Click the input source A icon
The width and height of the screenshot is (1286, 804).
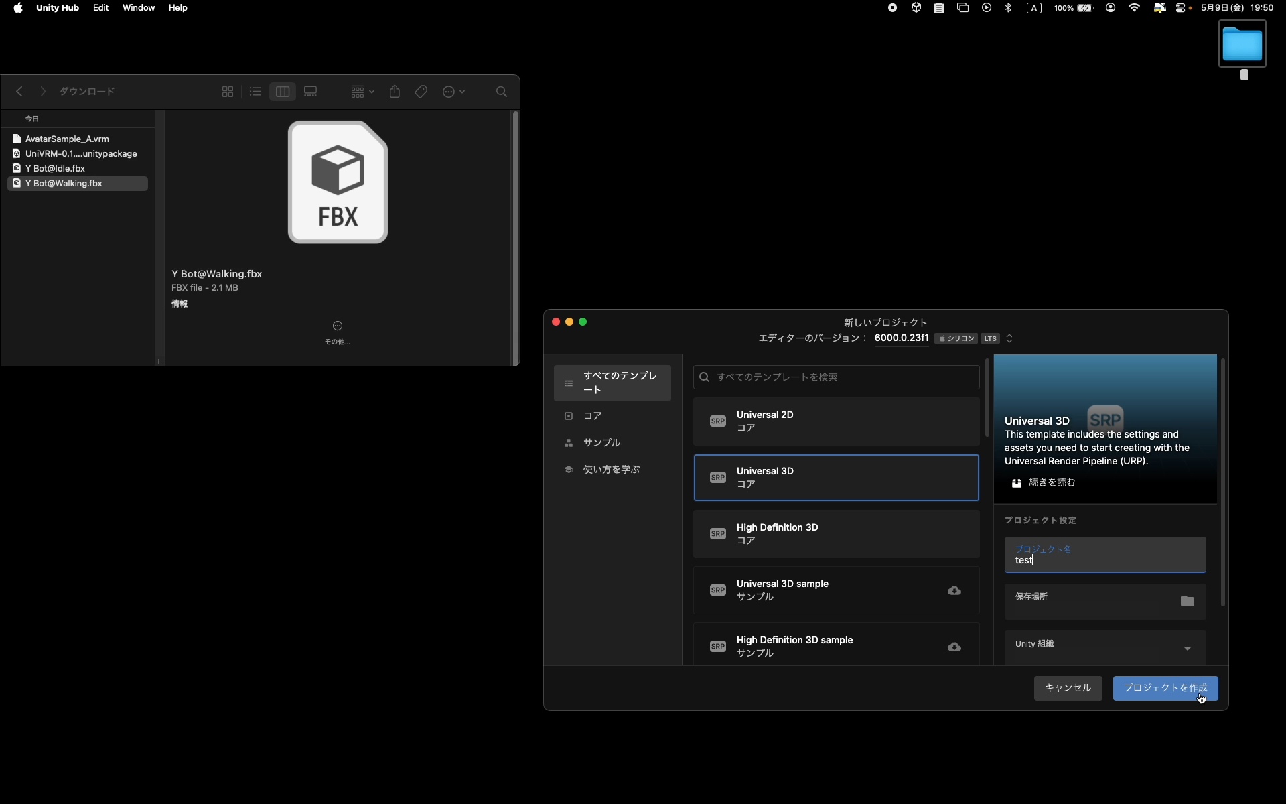tap(1034, 8)
